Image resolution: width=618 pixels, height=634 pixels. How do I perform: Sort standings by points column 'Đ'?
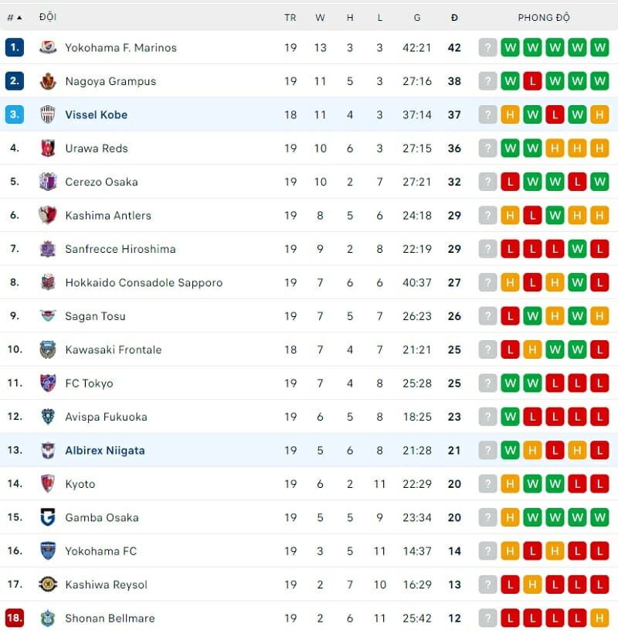[x=454, y=17]
